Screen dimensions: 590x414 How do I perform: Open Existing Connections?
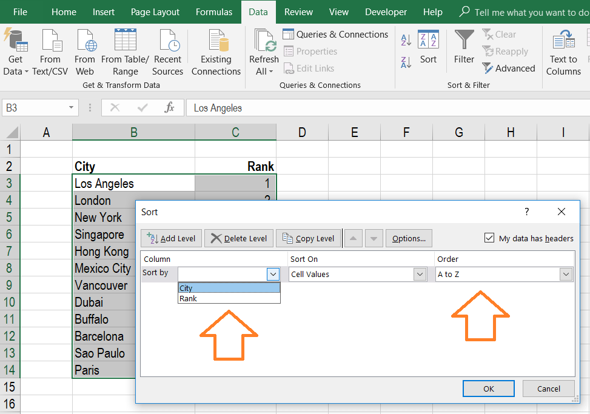[216, 52]
